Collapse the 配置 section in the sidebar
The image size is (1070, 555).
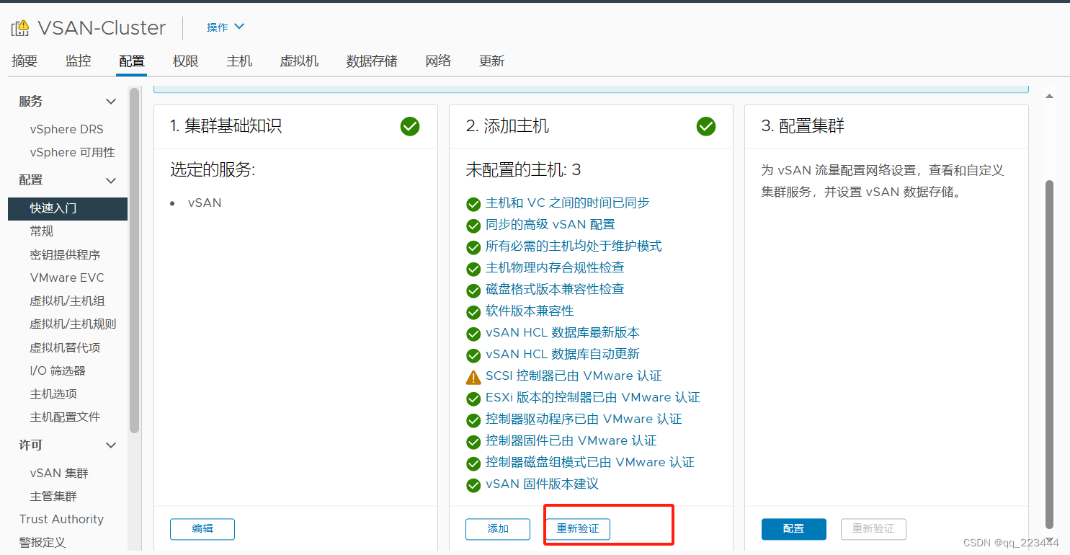[110, 179]
